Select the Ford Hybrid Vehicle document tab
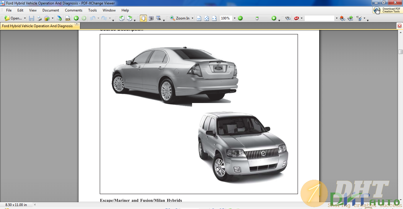403x209 pixels. tap(37, 26)
